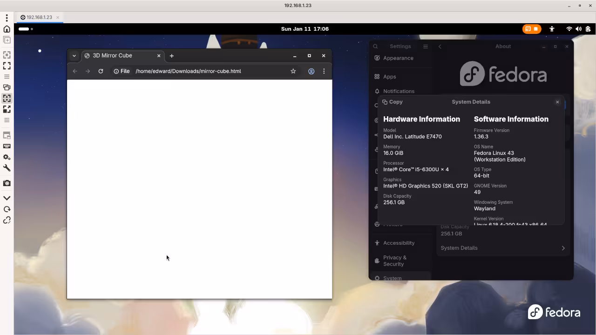Image resolution: width=596 pixels, height=335 pixels.
Task: Enter fullscreen via Remmina toolbar icon
Action: [x=7, y=65]
